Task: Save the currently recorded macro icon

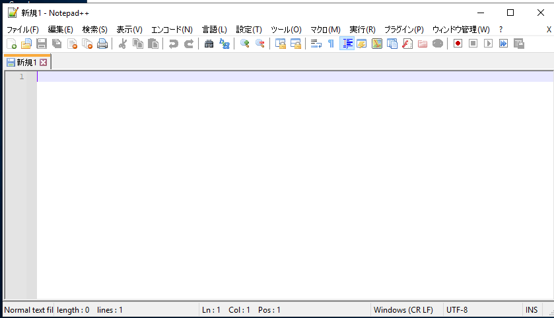Action: tap(518, 44)
